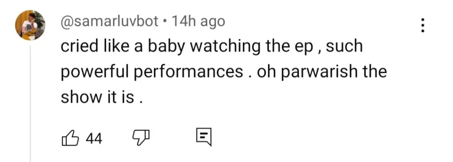The image size is (453, 162).
Task: Click the text "show it is ."
Action: pyautogui.click(x=102, y=97)
